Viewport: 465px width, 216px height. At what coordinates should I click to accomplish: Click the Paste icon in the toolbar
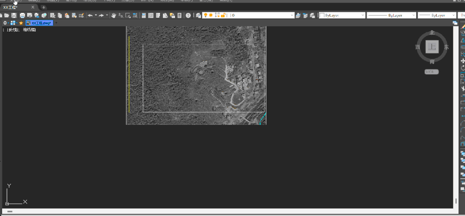point(67,16)
